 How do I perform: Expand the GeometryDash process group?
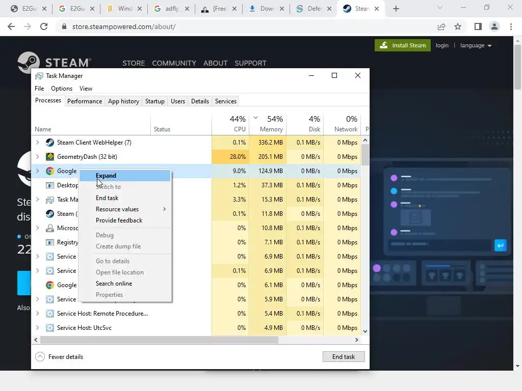[38, 157]
